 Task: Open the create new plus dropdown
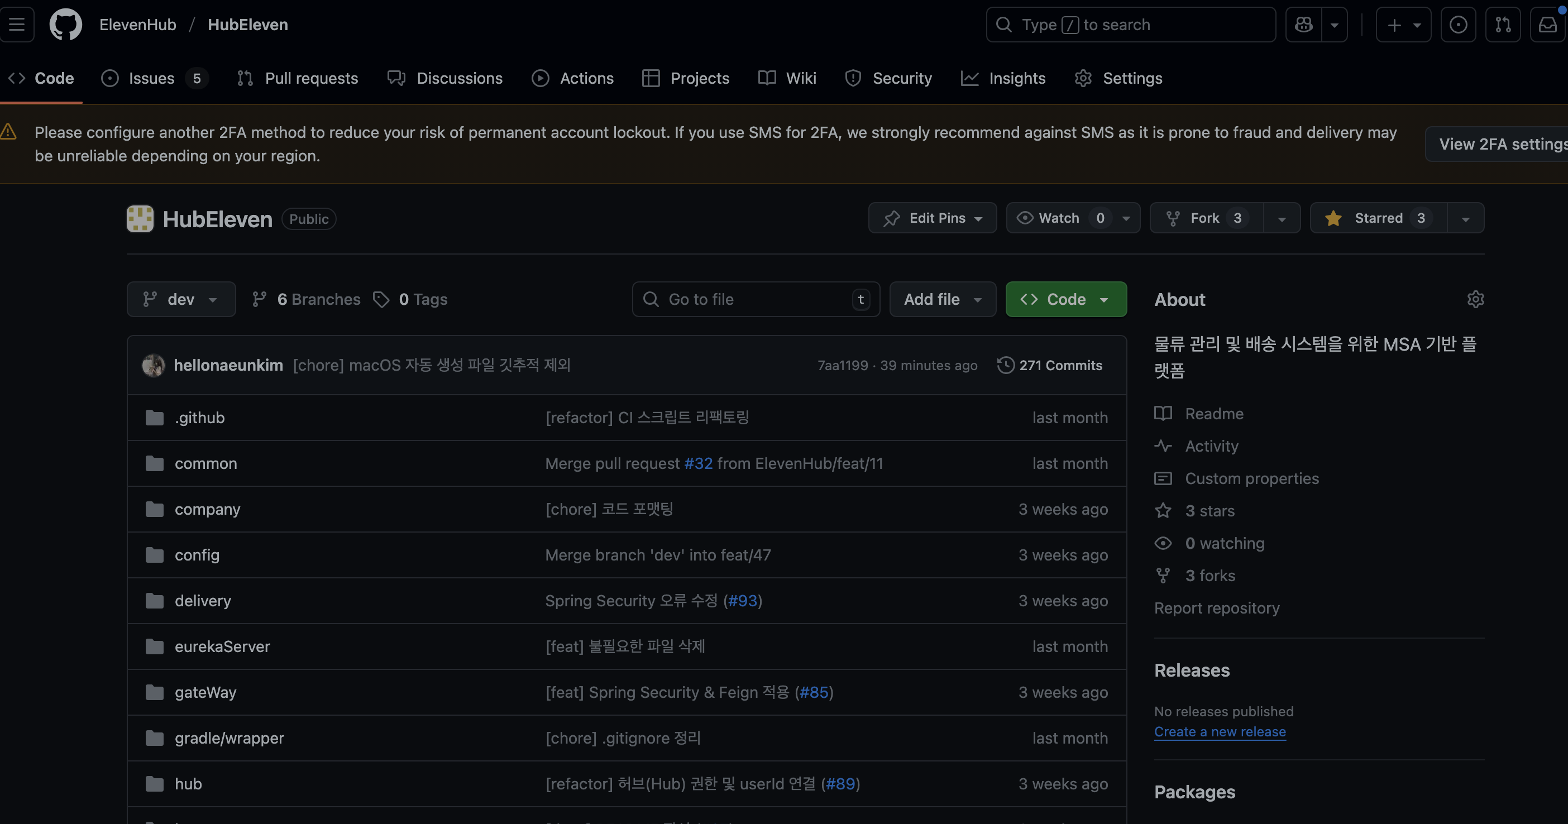click(x=1404, y=25)
